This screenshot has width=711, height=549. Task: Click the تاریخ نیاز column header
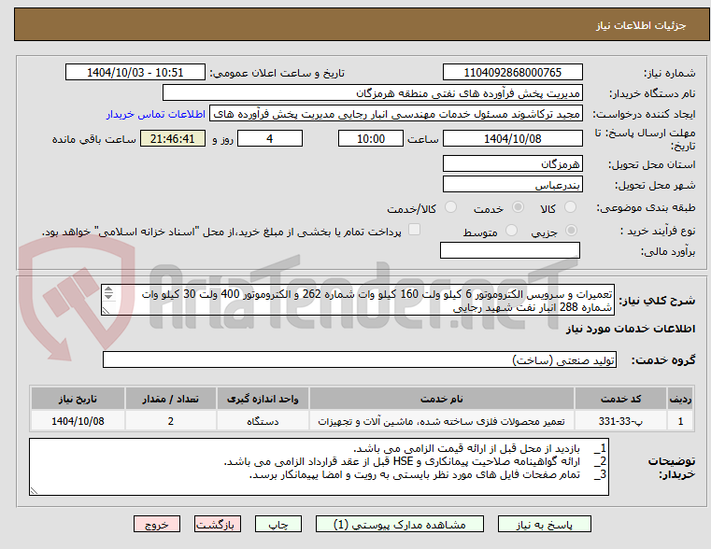pos(78,399)
